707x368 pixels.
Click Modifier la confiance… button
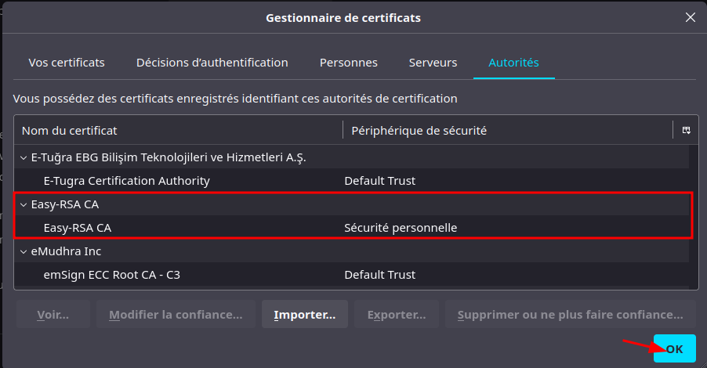coord(176,315)
